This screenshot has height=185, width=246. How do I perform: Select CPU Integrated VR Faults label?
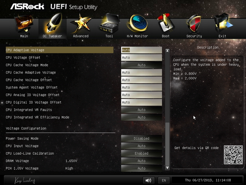[x=29, y=110]
